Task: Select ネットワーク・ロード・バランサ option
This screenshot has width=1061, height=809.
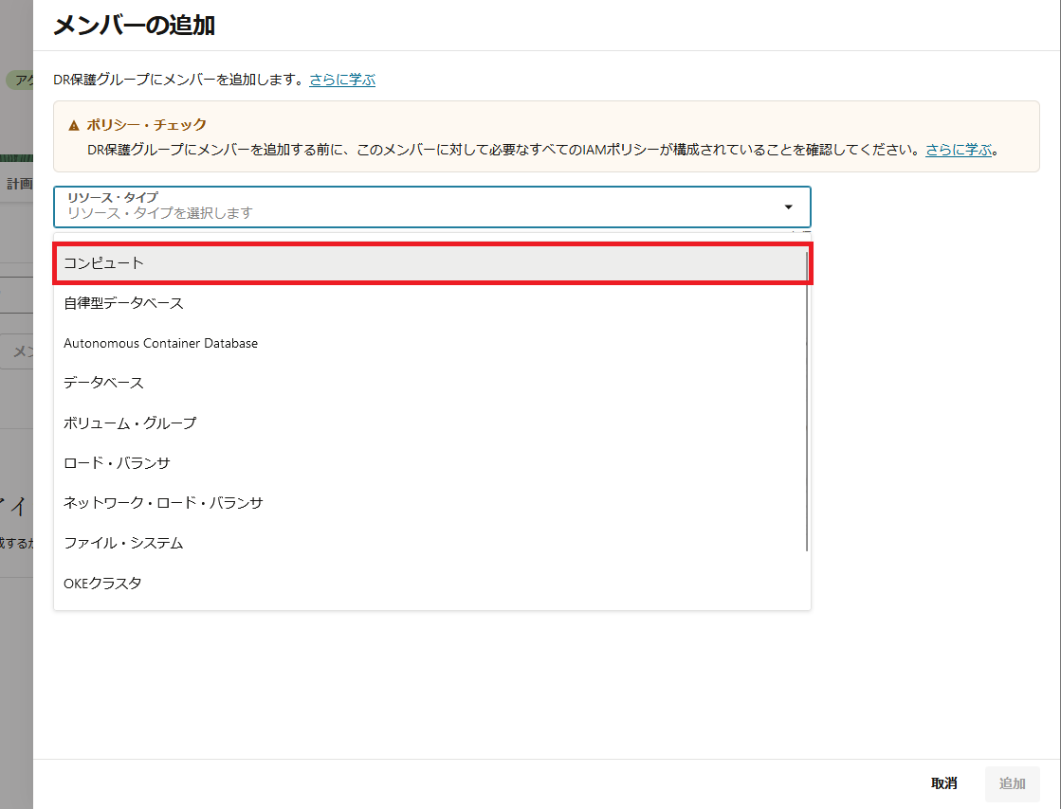Action: click(x=163, y=503)
